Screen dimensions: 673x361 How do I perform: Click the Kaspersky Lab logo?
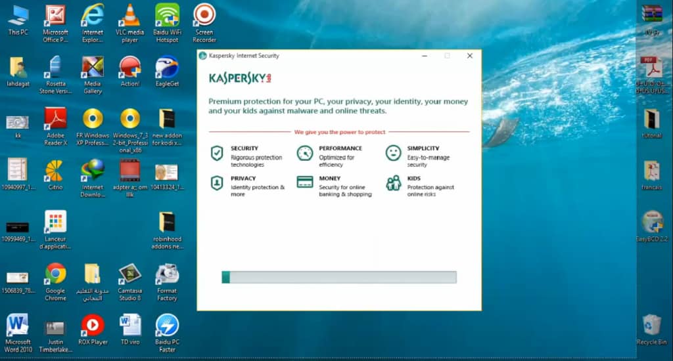[240, 79]
